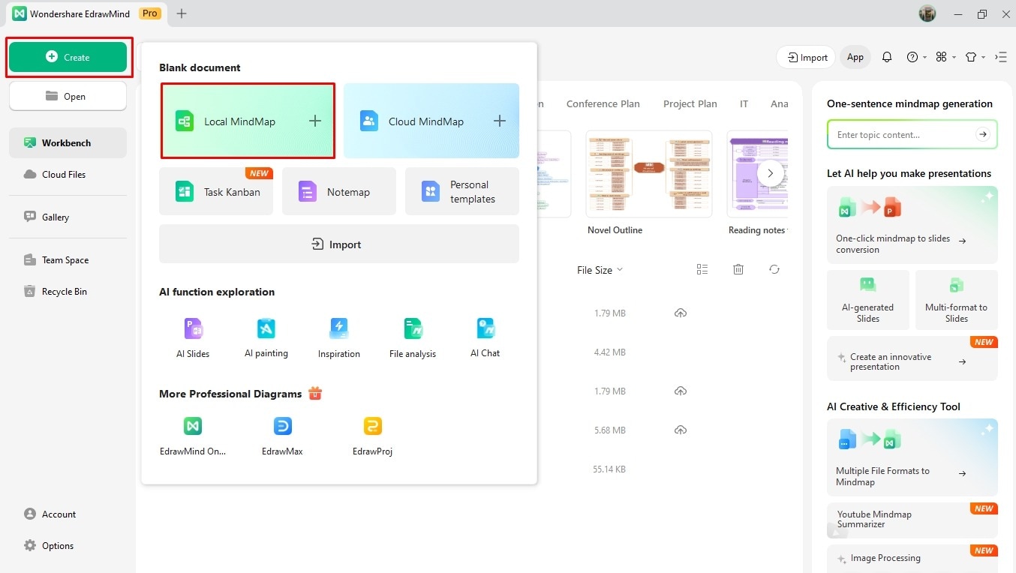Select the Project Plan tab
This screenshot has width=1016, height=573.
[x=690, y=103]
